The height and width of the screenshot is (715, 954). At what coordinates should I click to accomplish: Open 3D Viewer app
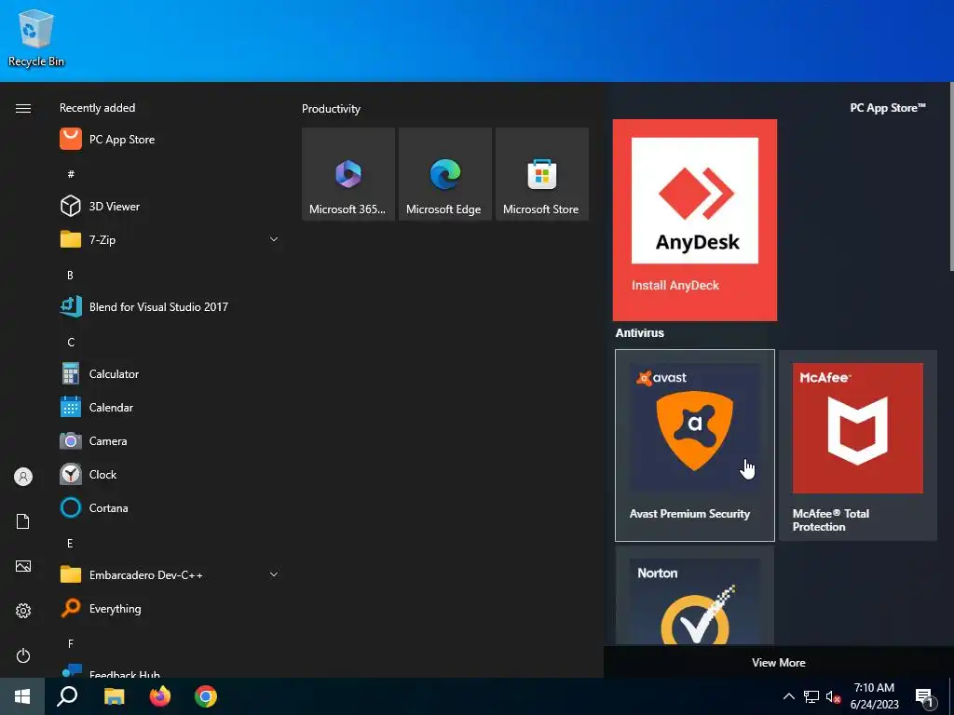170,206
